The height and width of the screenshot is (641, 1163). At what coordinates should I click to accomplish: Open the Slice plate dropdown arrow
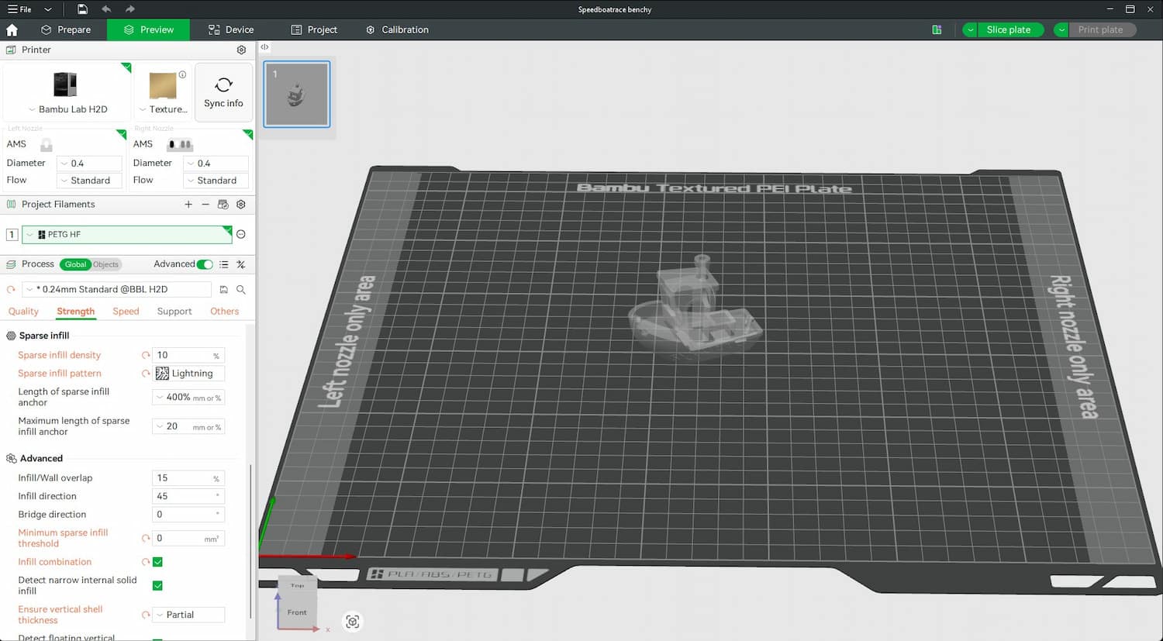[970, 29]
